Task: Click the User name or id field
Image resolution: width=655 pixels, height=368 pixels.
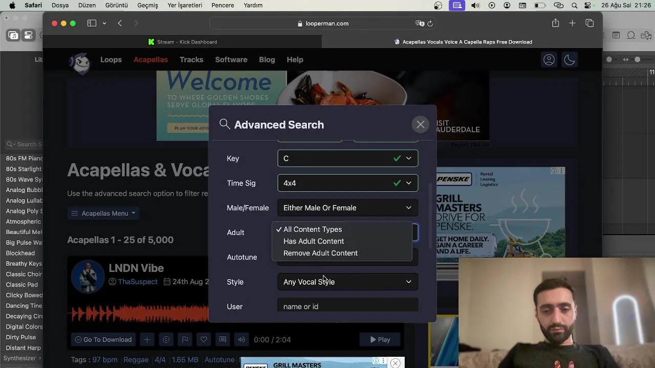Action: (347, 306)
